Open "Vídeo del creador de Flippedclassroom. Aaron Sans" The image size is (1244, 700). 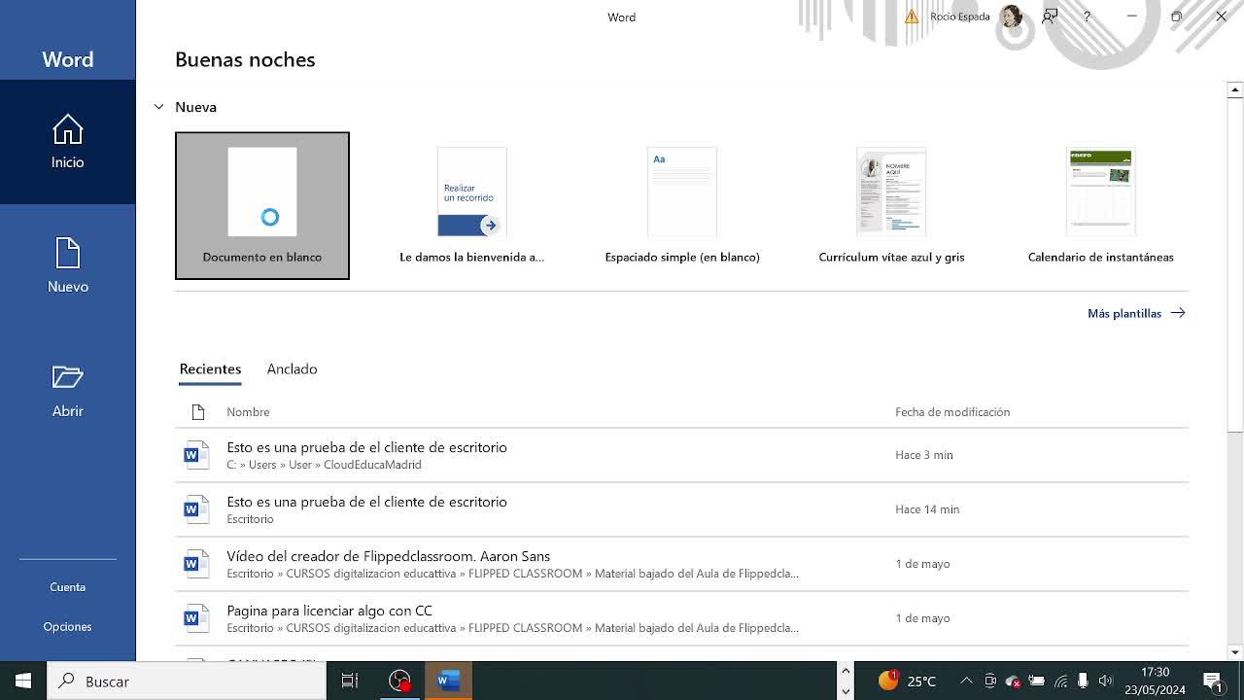click(x=681, y=564)
